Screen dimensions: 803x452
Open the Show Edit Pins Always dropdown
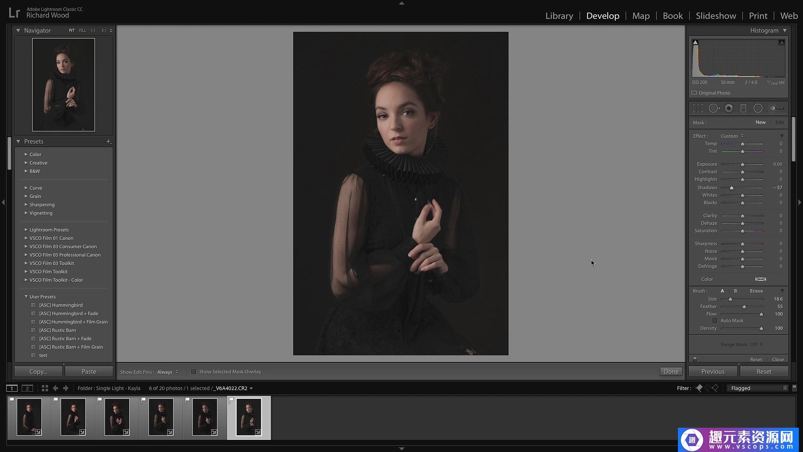tap(167, 372)
